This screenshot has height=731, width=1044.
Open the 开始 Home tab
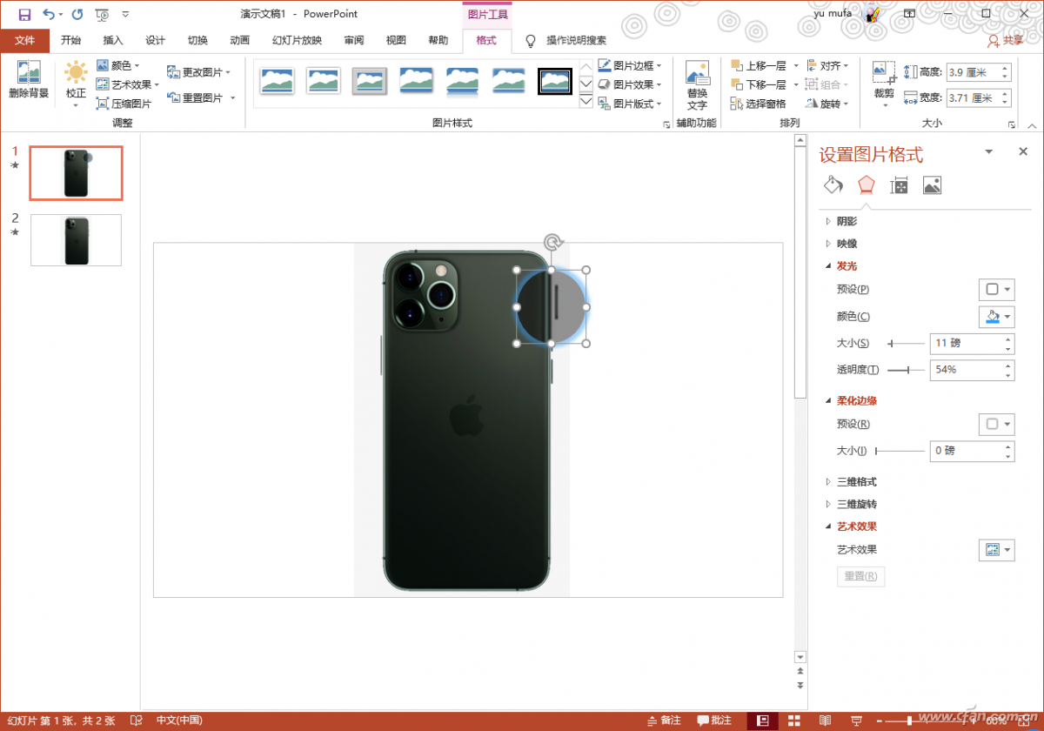click(70, 40)
